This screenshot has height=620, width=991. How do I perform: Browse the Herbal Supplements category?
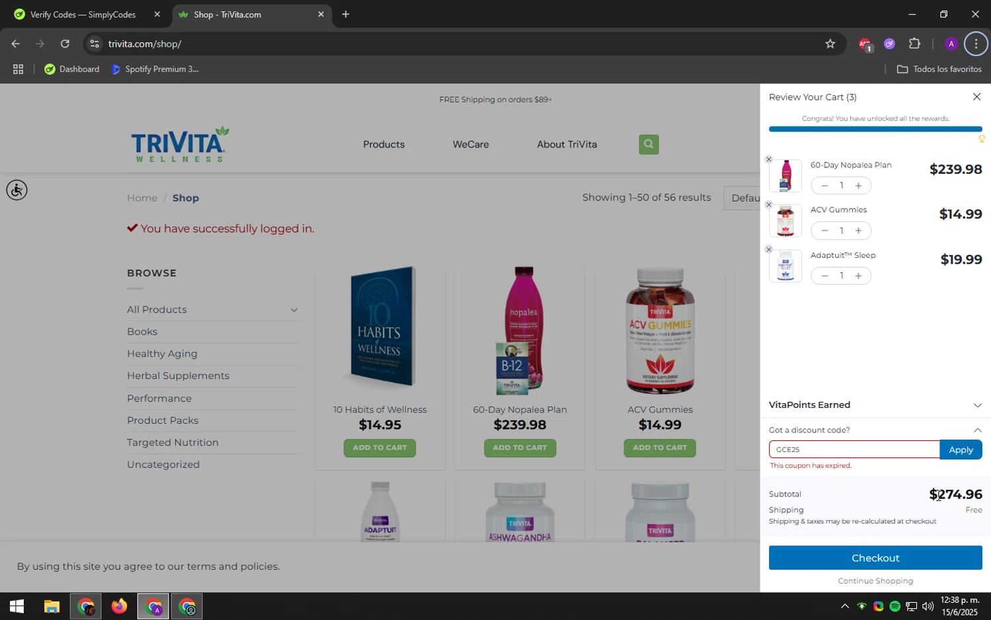(178, 375)
